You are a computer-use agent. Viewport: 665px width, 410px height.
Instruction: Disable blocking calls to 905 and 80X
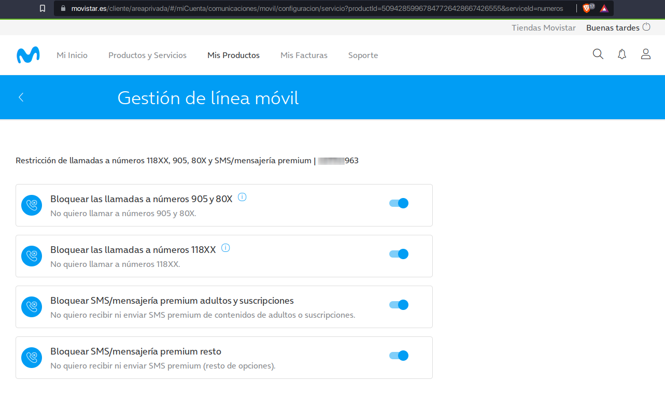(x=399, y=203)
